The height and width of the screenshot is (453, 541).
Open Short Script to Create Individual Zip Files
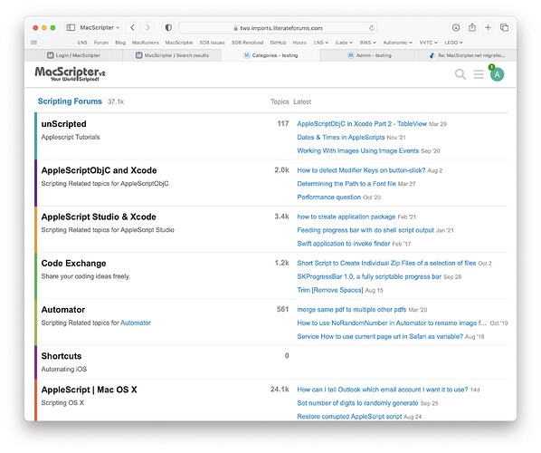coord(386,264)
